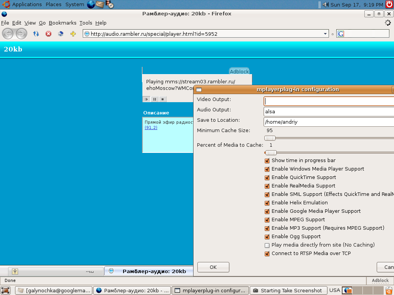Click the Firefox URL address field
Image resolution: width=394 pixels, height=295 pixels.
(x=206, y=34)
